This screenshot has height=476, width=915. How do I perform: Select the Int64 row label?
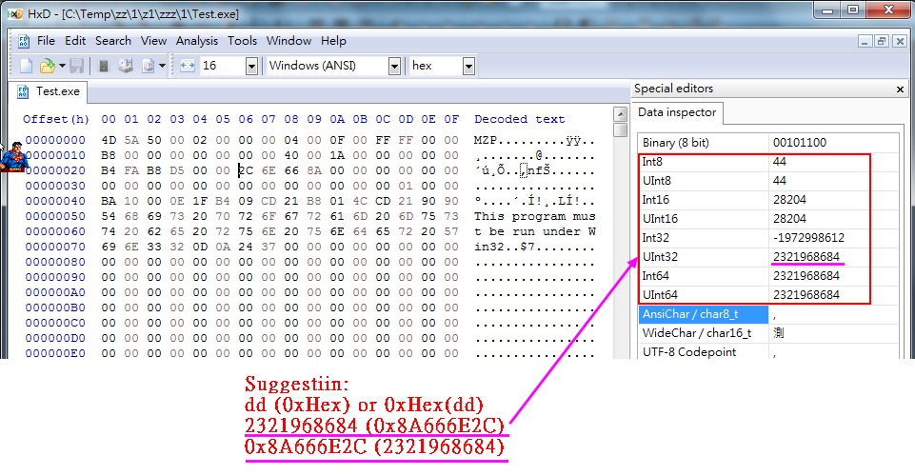tap(656, 276)
